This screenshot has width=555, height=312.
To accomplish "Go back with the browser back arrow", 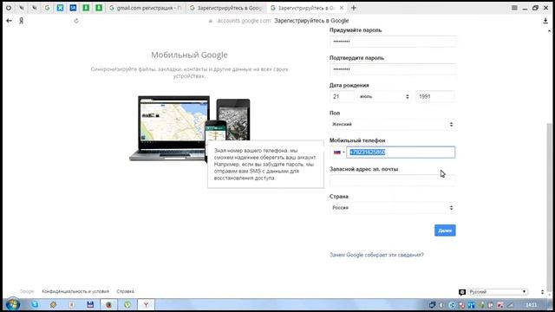I will (10, 21).
